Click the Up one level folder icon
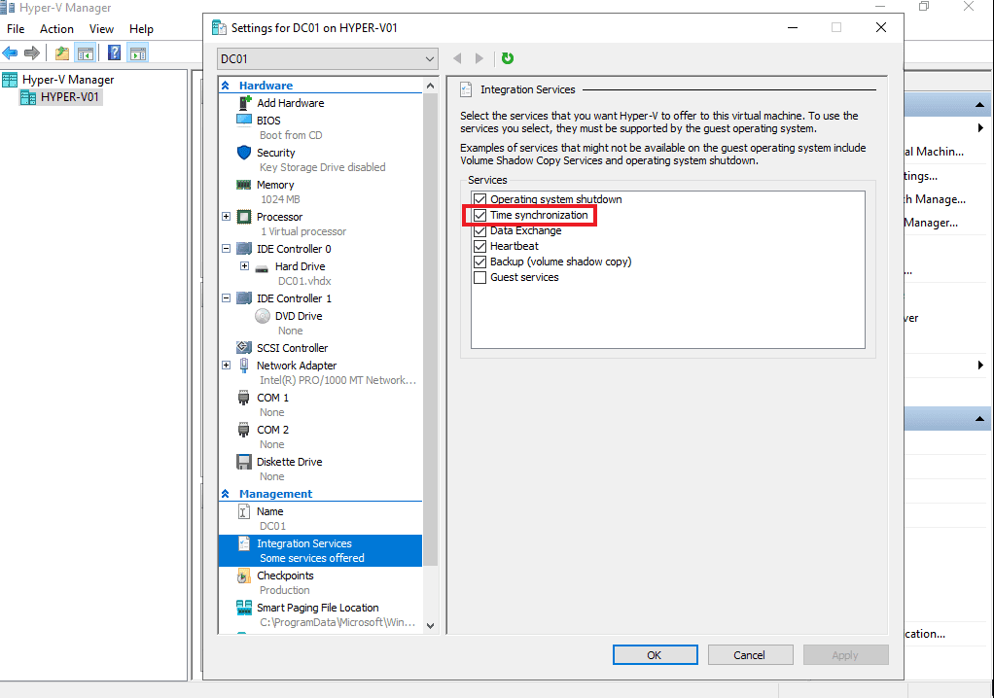 point(61,53)
